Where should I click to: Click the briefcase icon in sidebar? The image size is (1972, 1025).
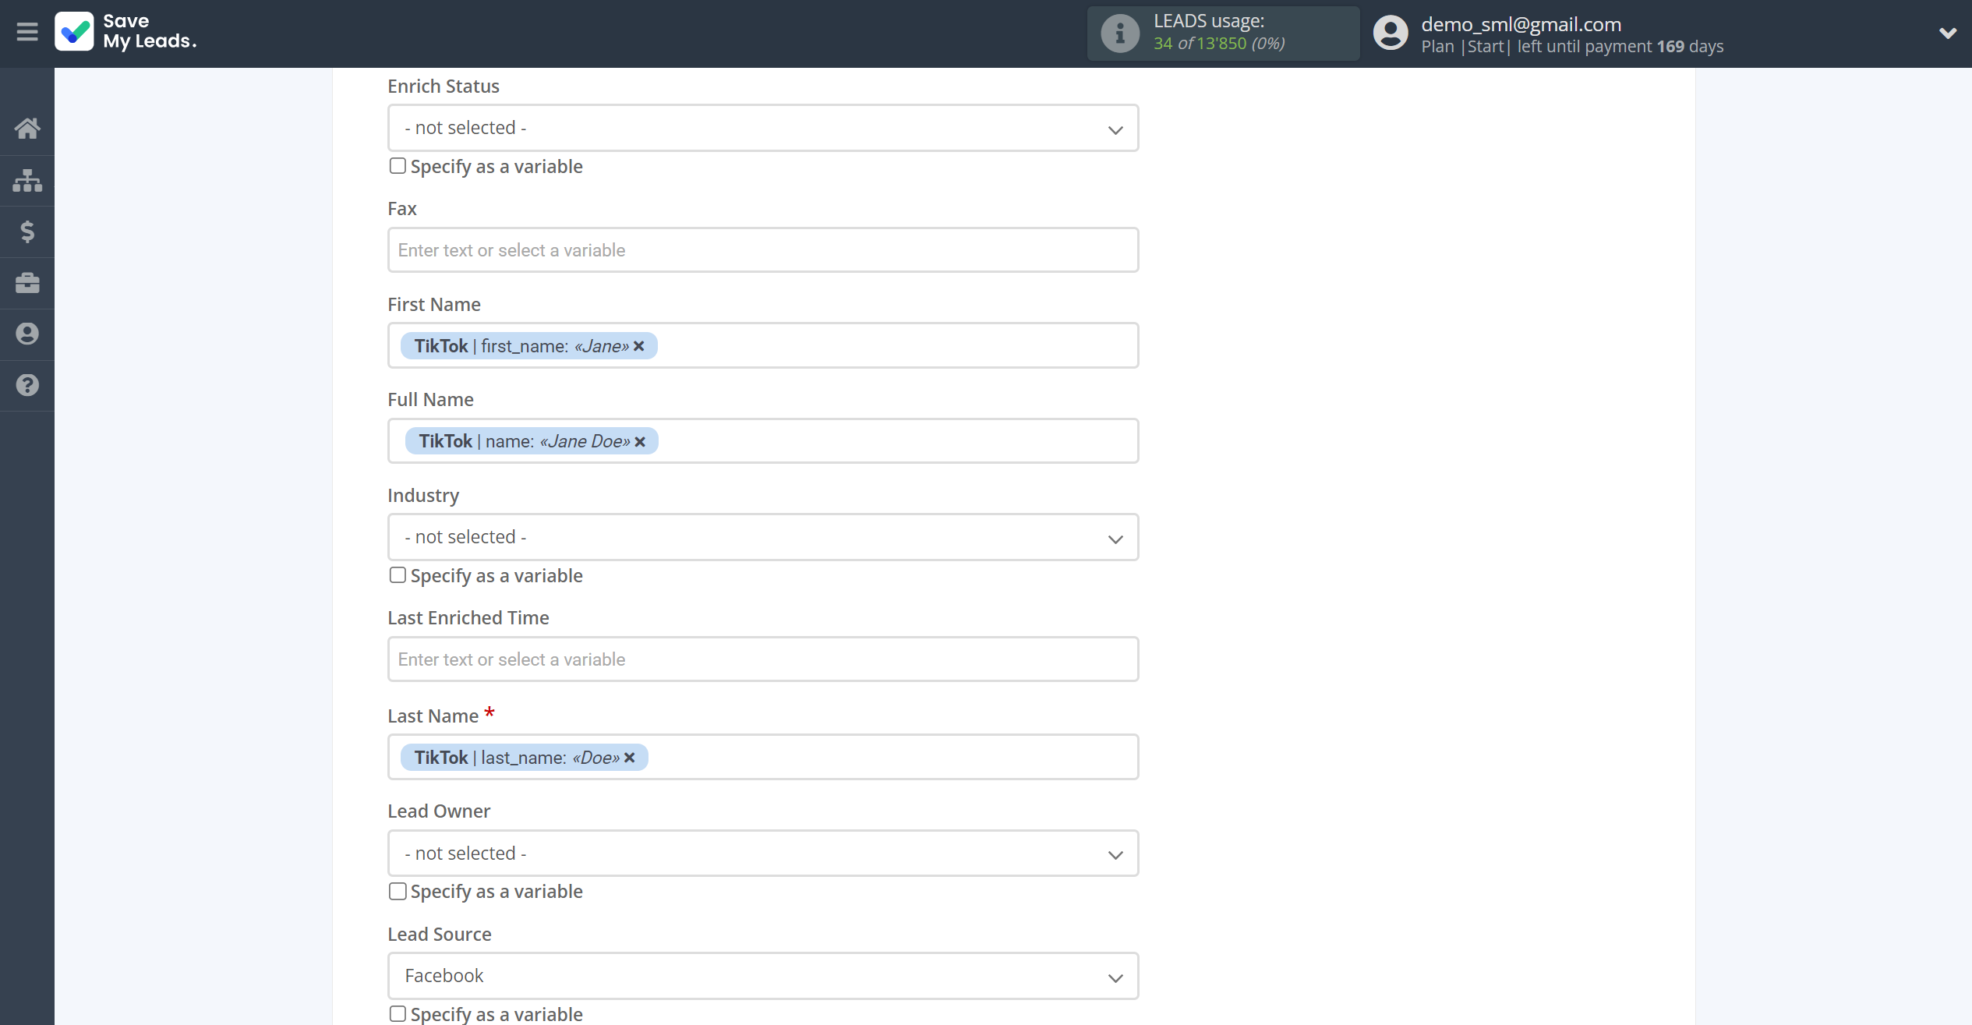click(27, 283)
